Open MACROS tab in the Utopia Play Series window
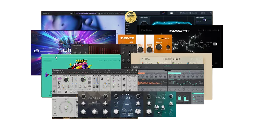Screen dimensions: 254x127 tap(110, 36)
